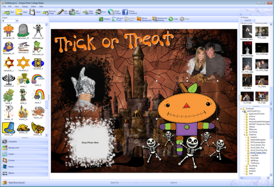
Task: Pick the pumpkin scarecrow halloween_28 clipart
Action: (x=9, y=31)
